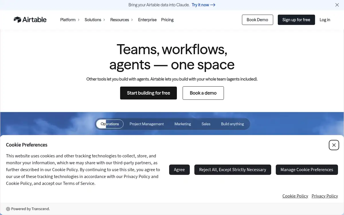Open the Cookie Policy link
Viewport: 344px width, 215px height.
(x=295, y=196)
